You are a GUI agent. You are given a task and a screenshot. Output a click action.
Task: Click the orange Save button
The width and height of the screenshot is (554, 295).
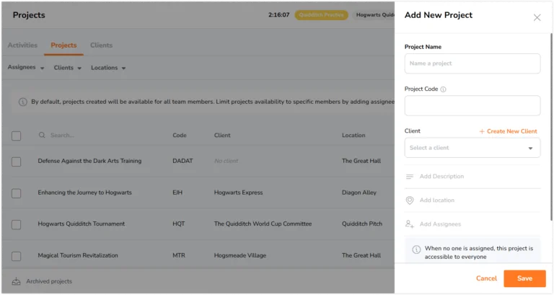click(524, 278)
